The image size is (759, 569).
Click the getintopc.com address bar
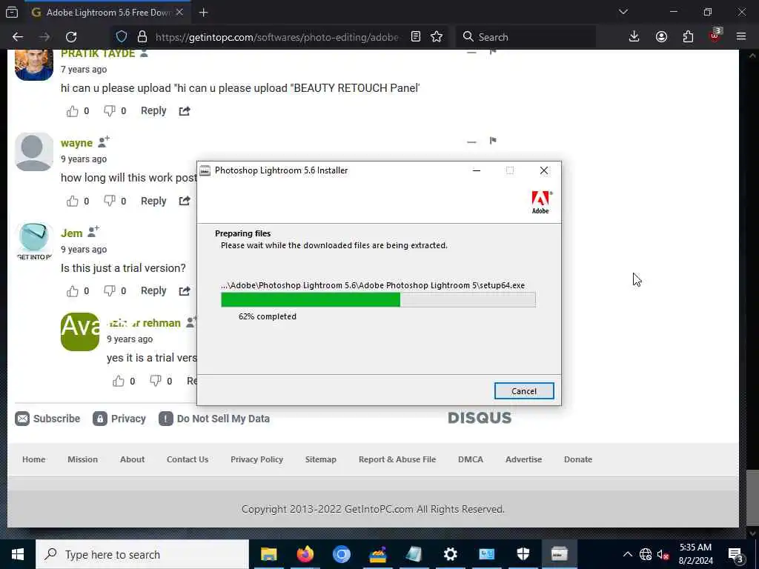(x=277, y=37)
